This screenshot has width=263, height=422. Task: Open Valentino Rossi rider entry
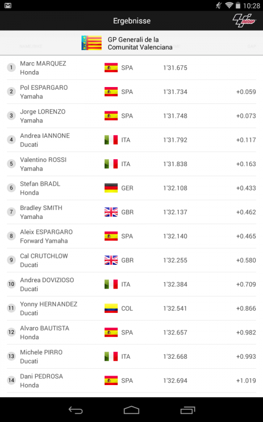[x=131, y=164]
